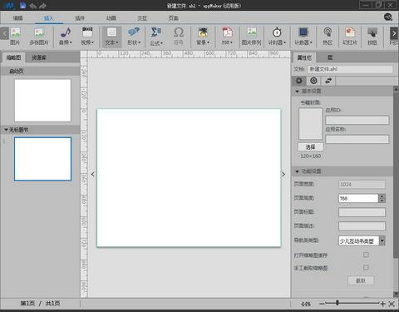
Task: Click the save icon in title bar
Action: pyautogui.click(x=22, y=5)
